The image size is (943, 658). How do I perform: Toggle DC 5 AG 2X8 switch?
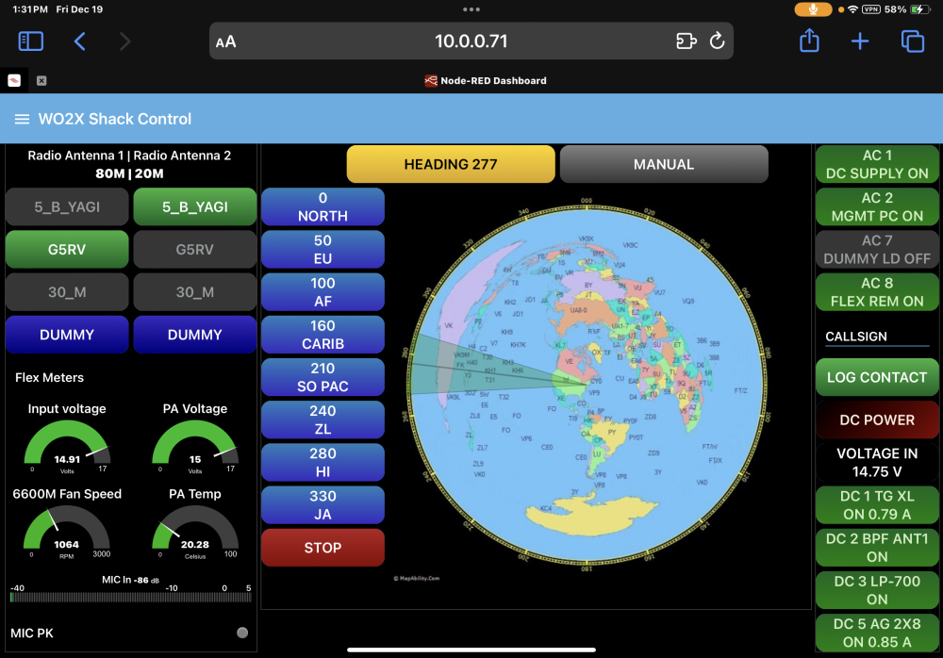tap(877, 633)
